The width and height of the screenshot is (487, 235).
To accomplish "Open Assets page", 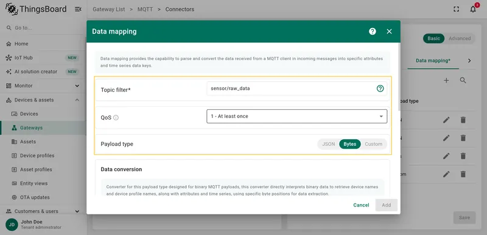I will pos(43,141).
